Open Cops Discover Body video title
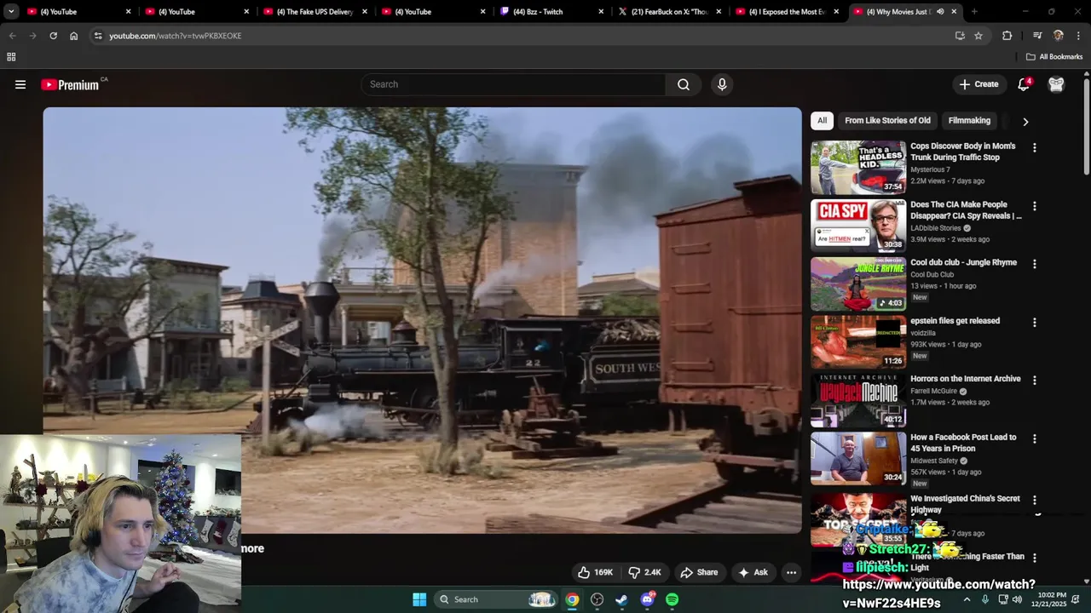Image resolution: width=1091 pixels, height=613 pixels. pyautogui.click(x=962, y=152)
